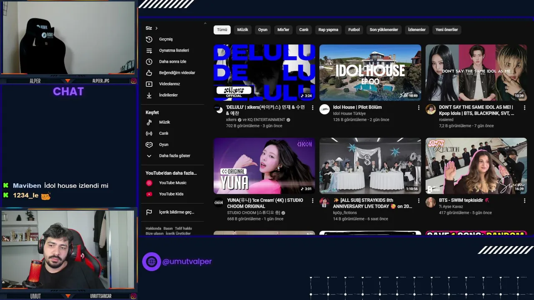Open the rosiered channel avatar
Viewport: 534px width, 300px height.
(431, 110)
